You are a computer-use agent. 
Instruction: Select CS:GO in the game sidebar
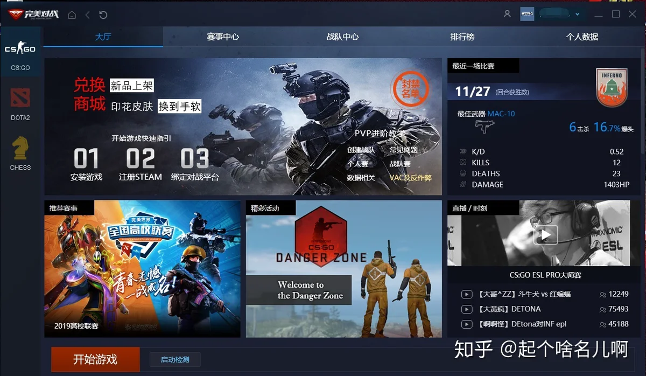coord(20,53)
